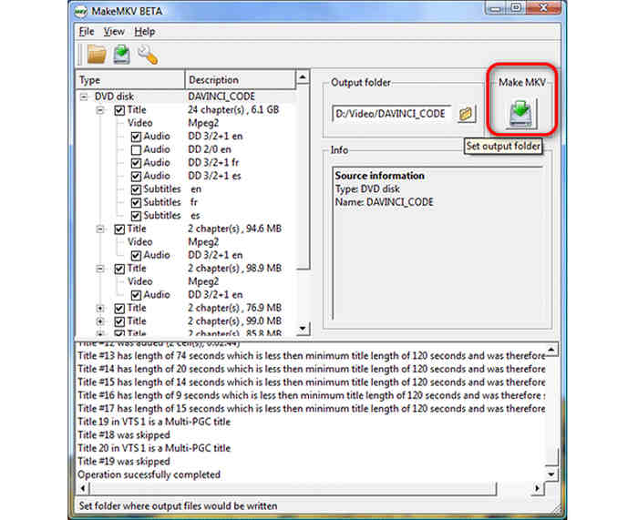Click tree scrollbar down arrow
This screenshot has width=638, height=520.
coord(303,328)
